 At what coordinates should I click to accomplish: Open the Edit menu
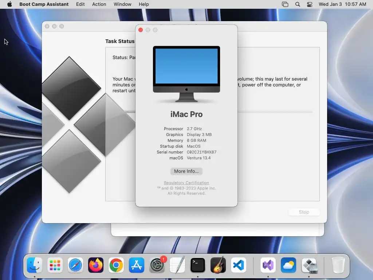(x=80, y=4)
